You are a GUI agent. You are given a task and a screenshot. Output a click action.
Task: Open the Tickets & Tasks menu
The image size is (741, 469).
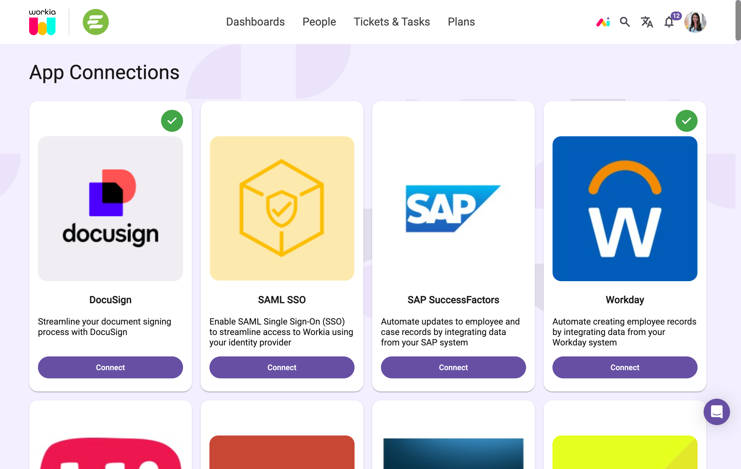392,22
